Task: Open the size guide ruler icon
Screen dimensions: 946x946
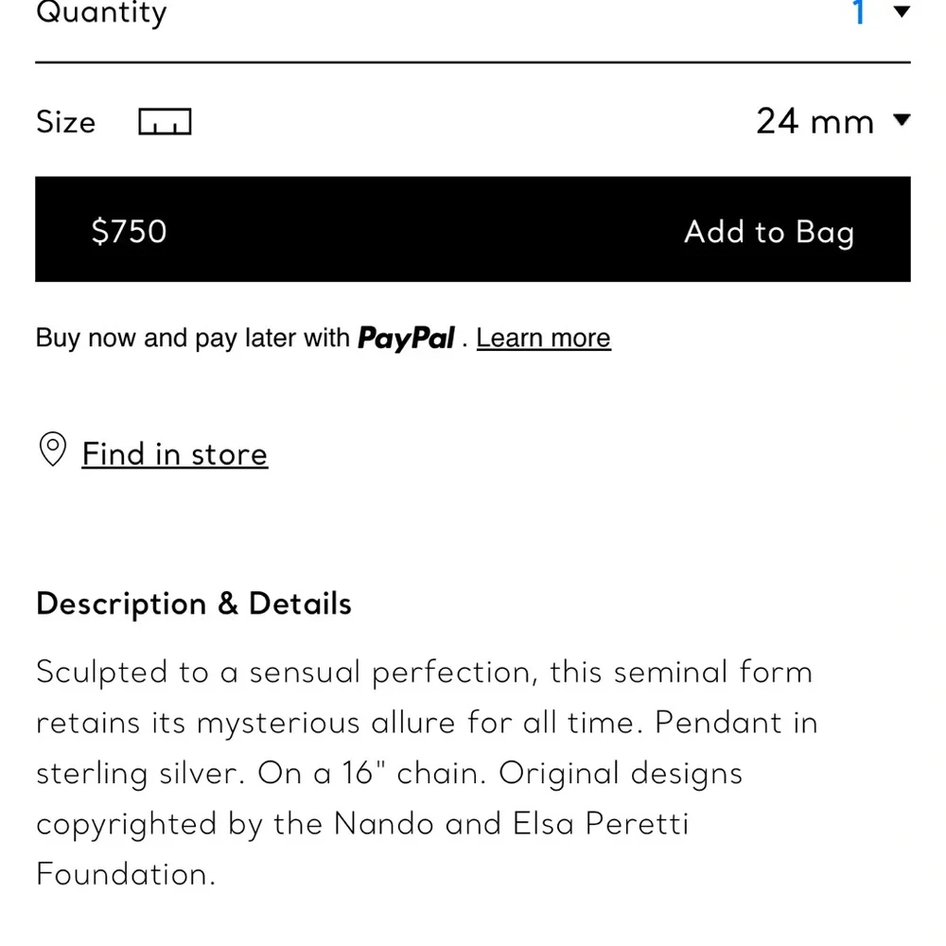Action: pyautogui.click(x=165, y=122)
